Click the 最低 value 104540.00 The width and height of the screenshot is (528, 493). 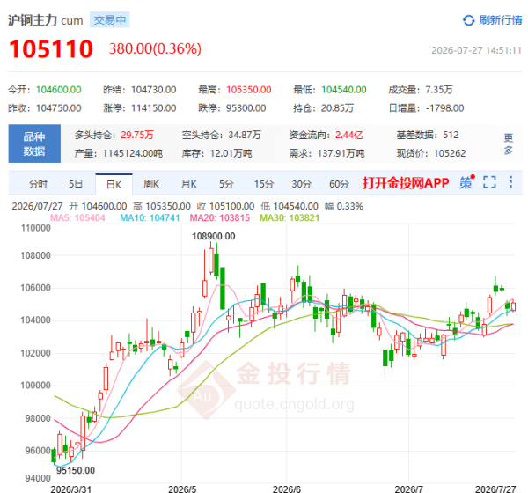(x=344, y=90)
